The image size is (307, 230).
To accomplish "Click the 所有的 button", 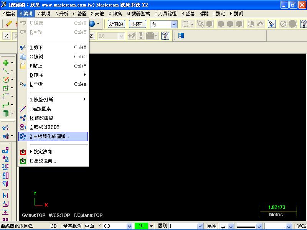I will 116,24.
